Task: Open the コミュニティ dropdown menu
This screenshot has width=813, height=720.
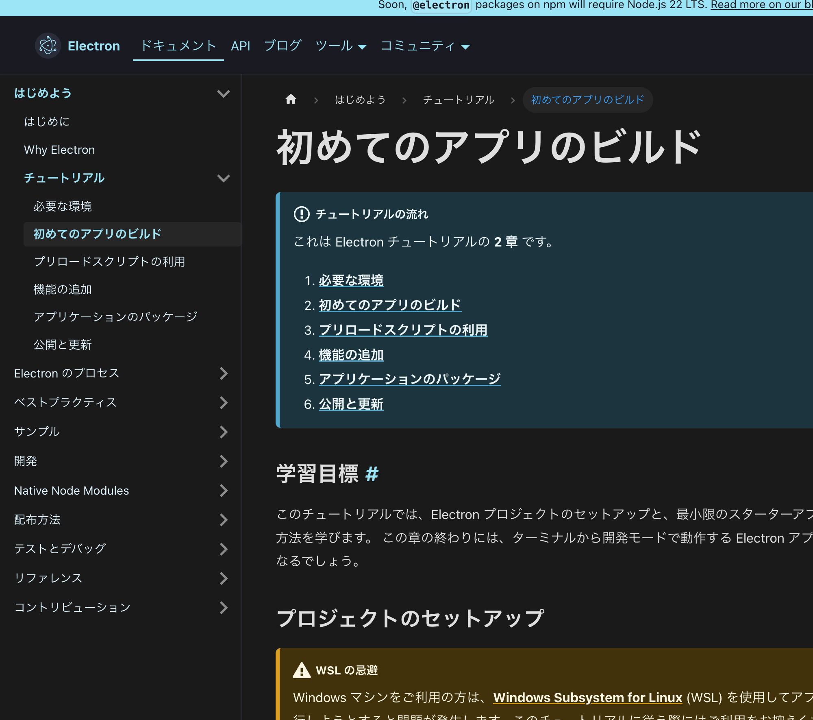Action: [424, 46]
